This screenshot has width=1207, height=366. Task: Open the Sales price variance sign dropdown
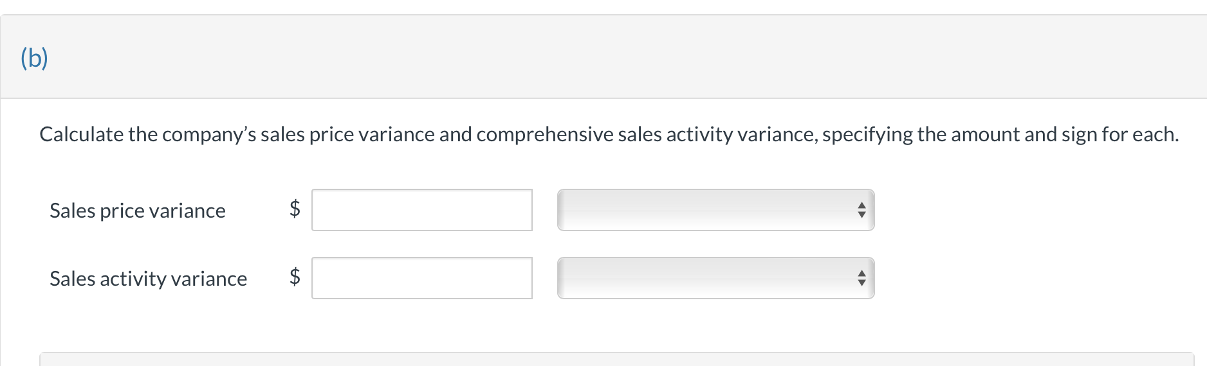click(715, 210)
